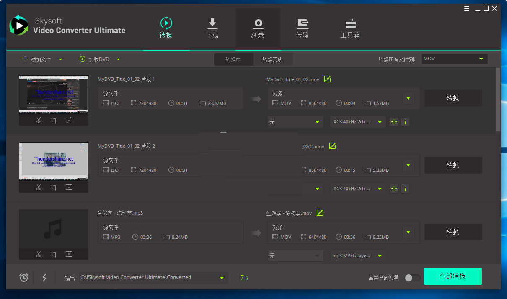Image resolution: width=507 pixels, height=299 pixels.
Task: Open the hamburger menu at top right
Action: [466, 8]
